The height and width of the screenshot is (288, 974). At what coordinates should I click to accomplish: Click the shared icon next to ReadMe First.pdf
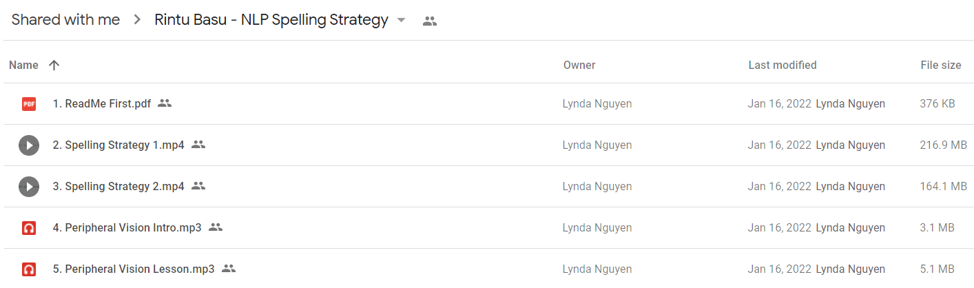click(164, 103)
